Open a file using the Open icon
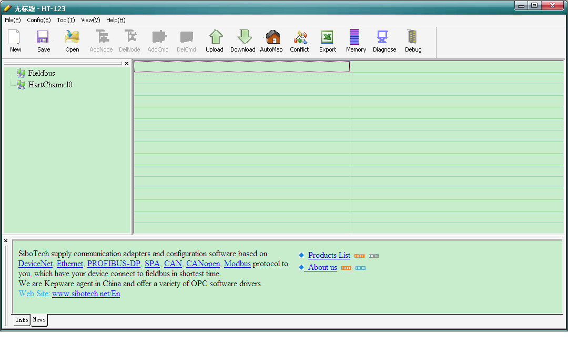The width and height of the screenshot is (568, 343). [x=72, y=37]
